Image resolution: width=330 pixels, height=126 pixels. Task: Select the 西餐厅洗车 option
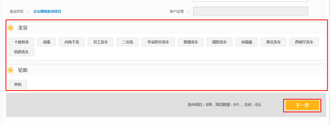[304, 42]
